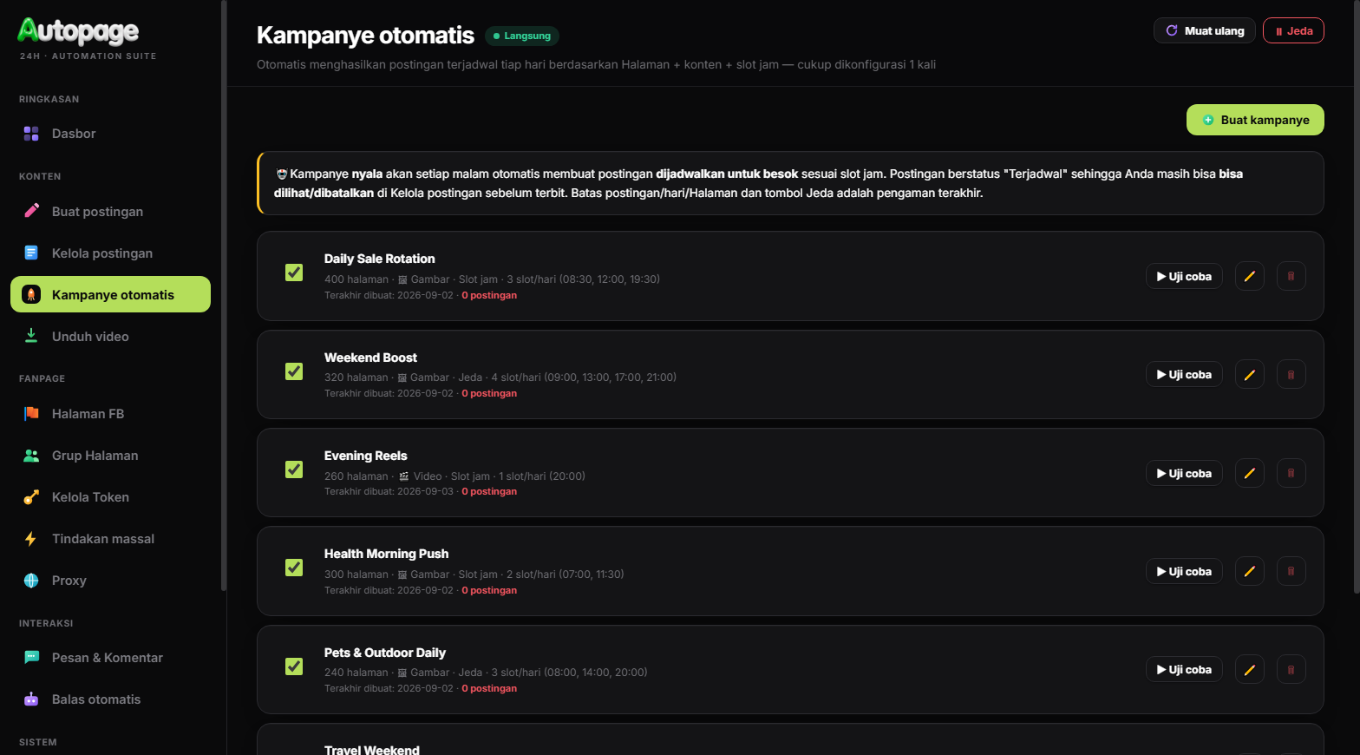This screenshot has height=755, width=1360.
Task: Delete Health Morning Push campaign
Action: [x=1291, y=571]
